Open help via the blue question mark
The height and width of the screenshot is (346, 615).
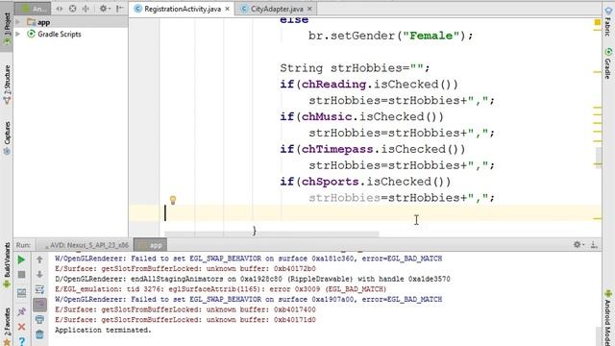(x=22, y=341)
